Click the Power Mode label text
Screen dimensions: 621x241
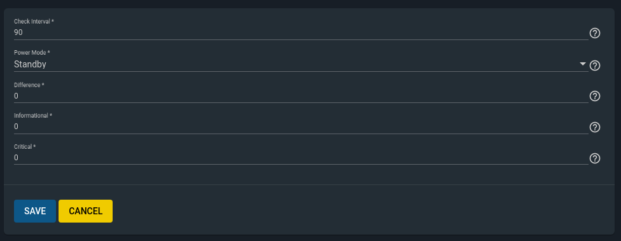pos(32,53)
